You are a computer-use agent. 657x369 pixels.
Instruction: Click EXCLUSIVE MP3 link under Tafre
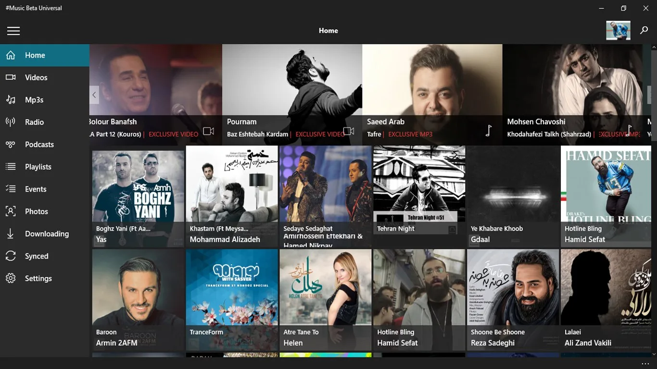tap(410, 134)
